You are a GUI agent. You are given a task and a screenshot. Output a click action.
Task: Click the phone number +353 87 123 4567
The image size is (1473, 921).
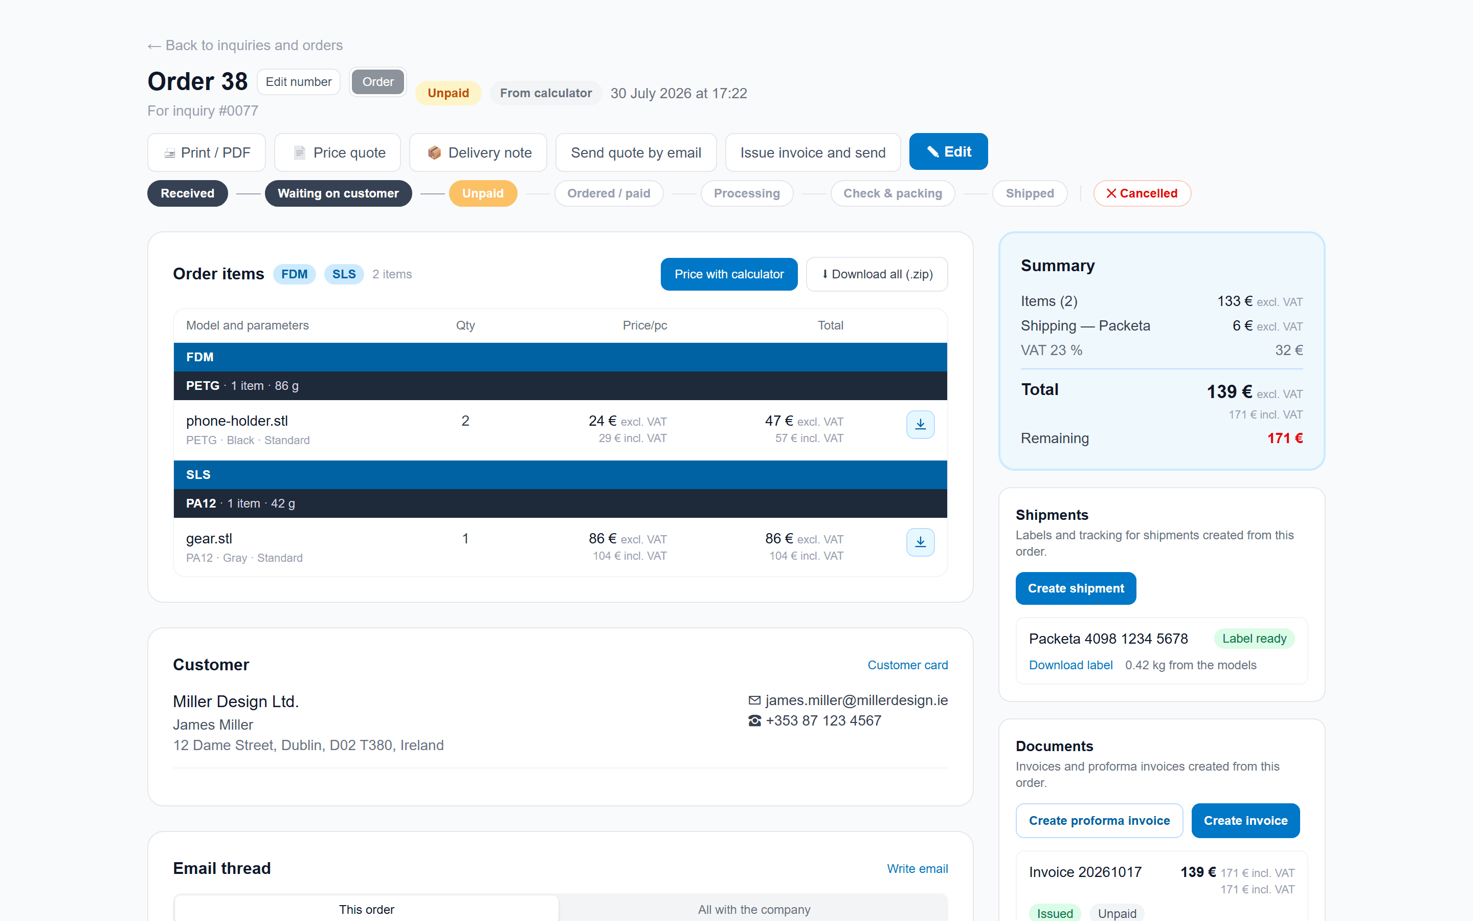pyautogui.click(x=823, y=720)
